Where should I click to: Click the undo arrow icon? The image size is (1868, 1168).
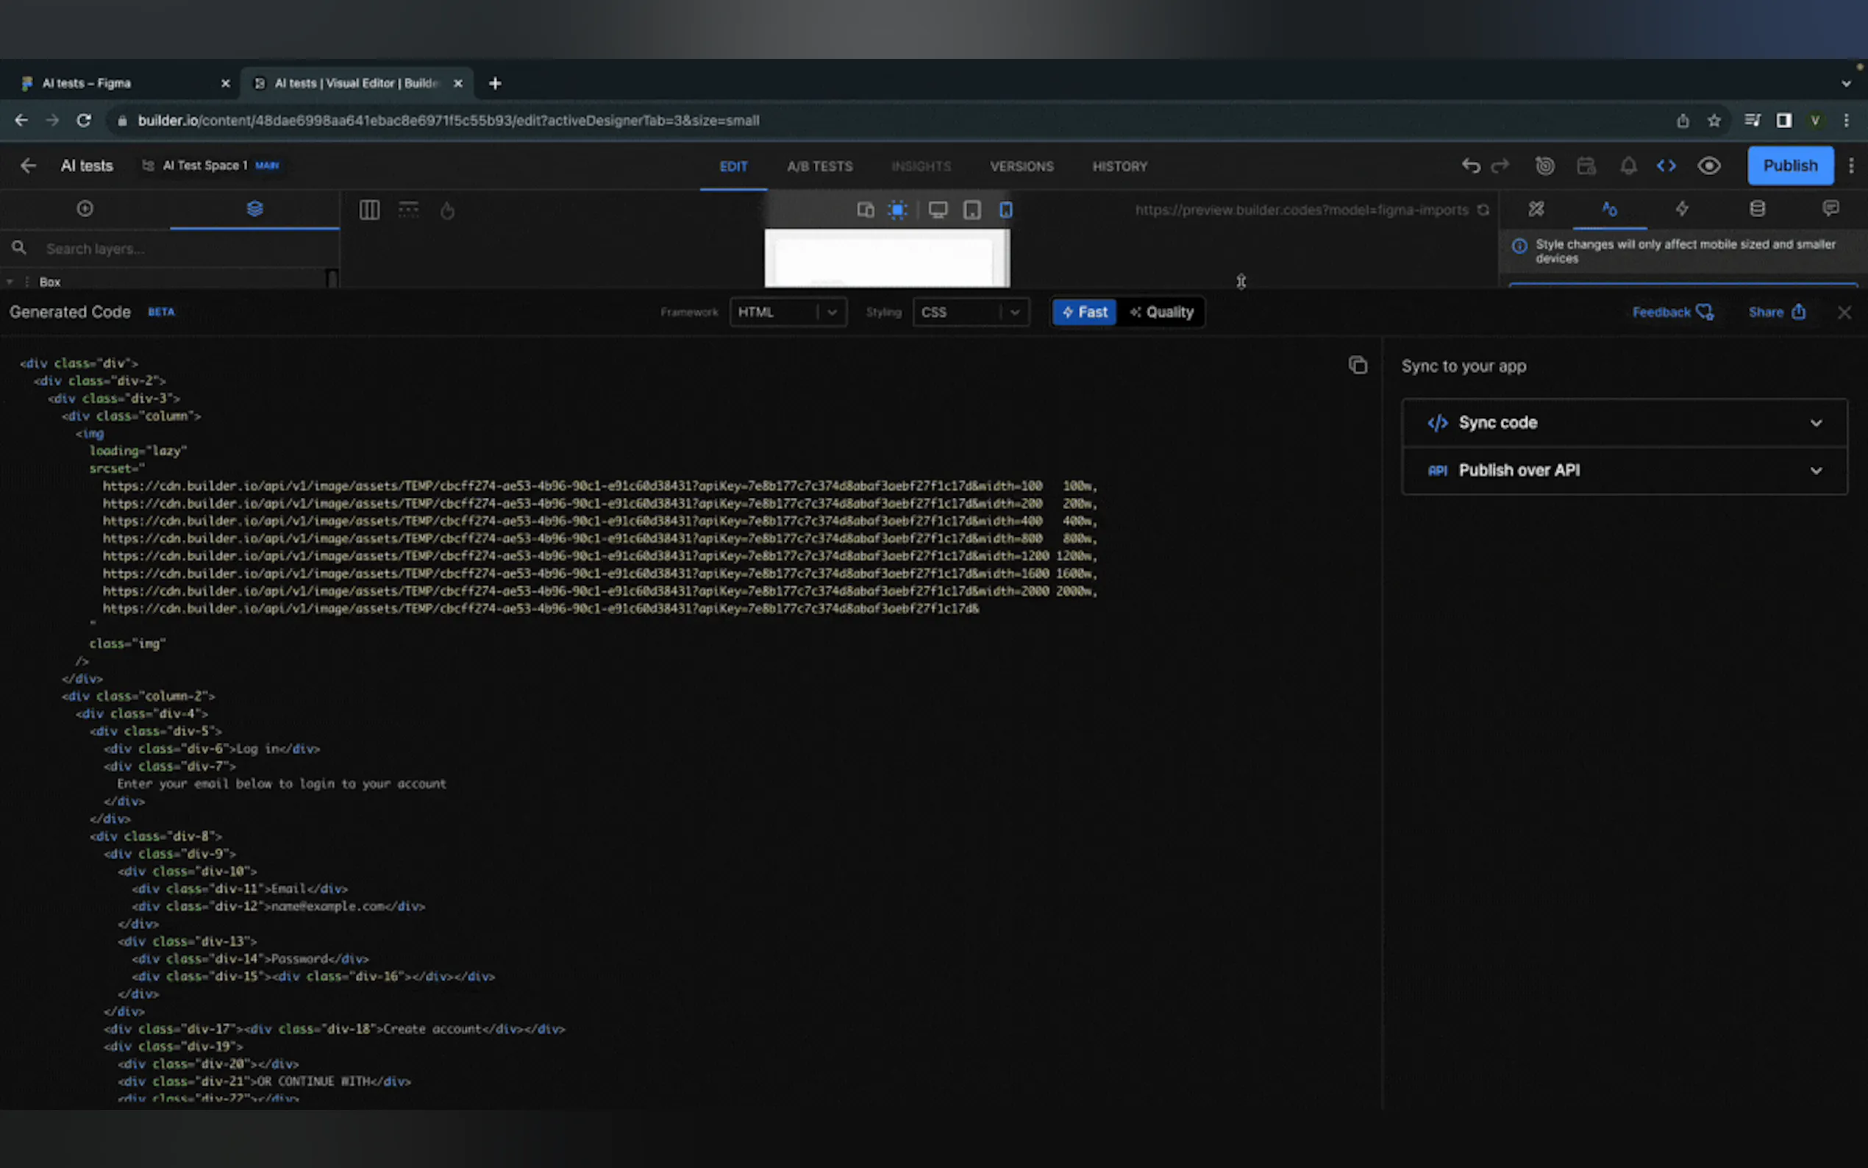[x=1470, y=166]
